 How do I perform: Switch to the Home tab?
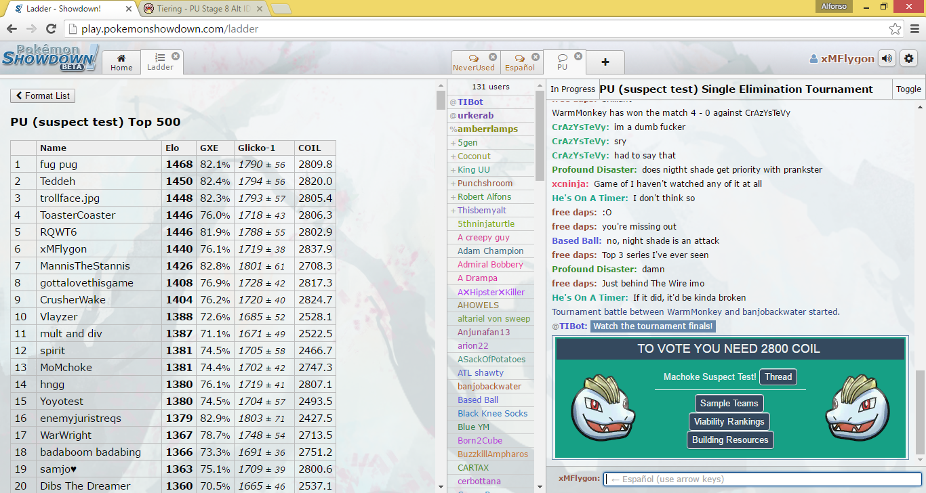pos(121,62)
